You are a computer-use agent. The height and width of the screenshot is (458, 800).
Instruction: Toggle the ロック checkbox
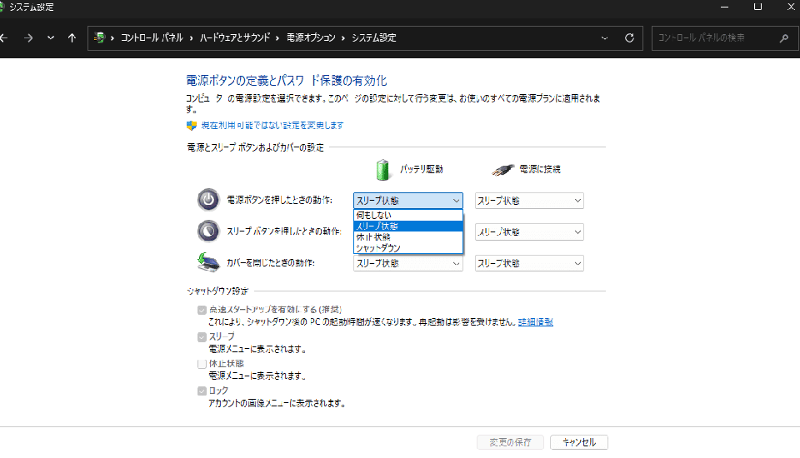point(202,391)
